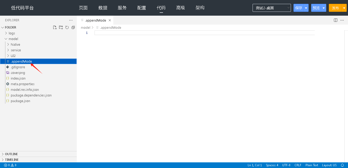
Task: Click the 预览 button
Action: pos(316,8)
